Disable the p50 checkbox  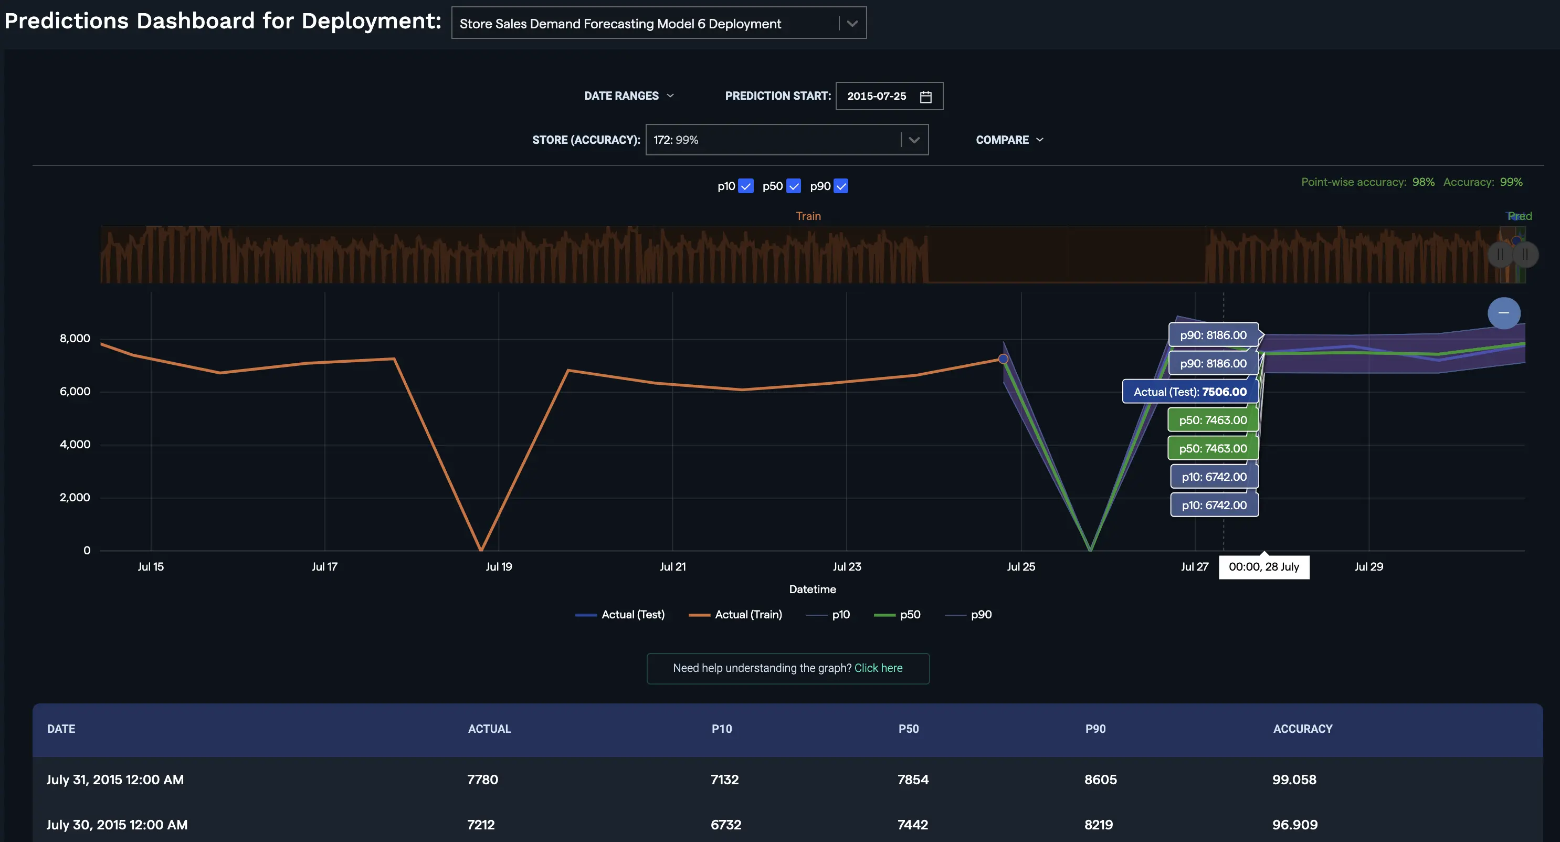click(794, 186)
